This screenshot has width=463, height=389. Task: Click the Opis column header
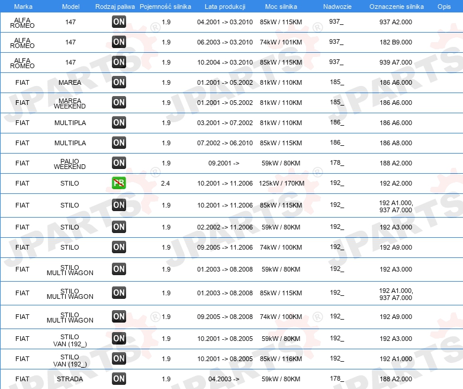[444, 7]
